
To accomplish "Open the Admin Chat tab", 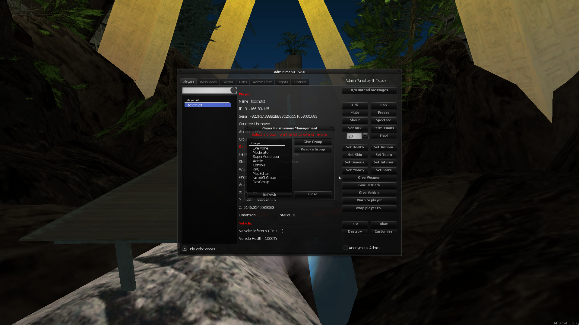I will pos(262,82).
